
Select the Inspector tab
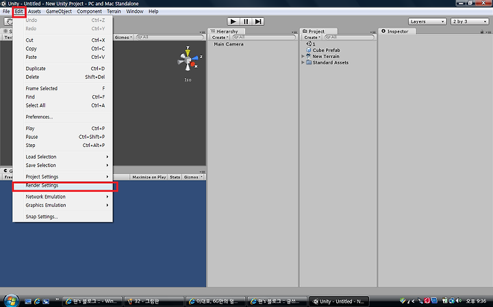pos(396,31)
